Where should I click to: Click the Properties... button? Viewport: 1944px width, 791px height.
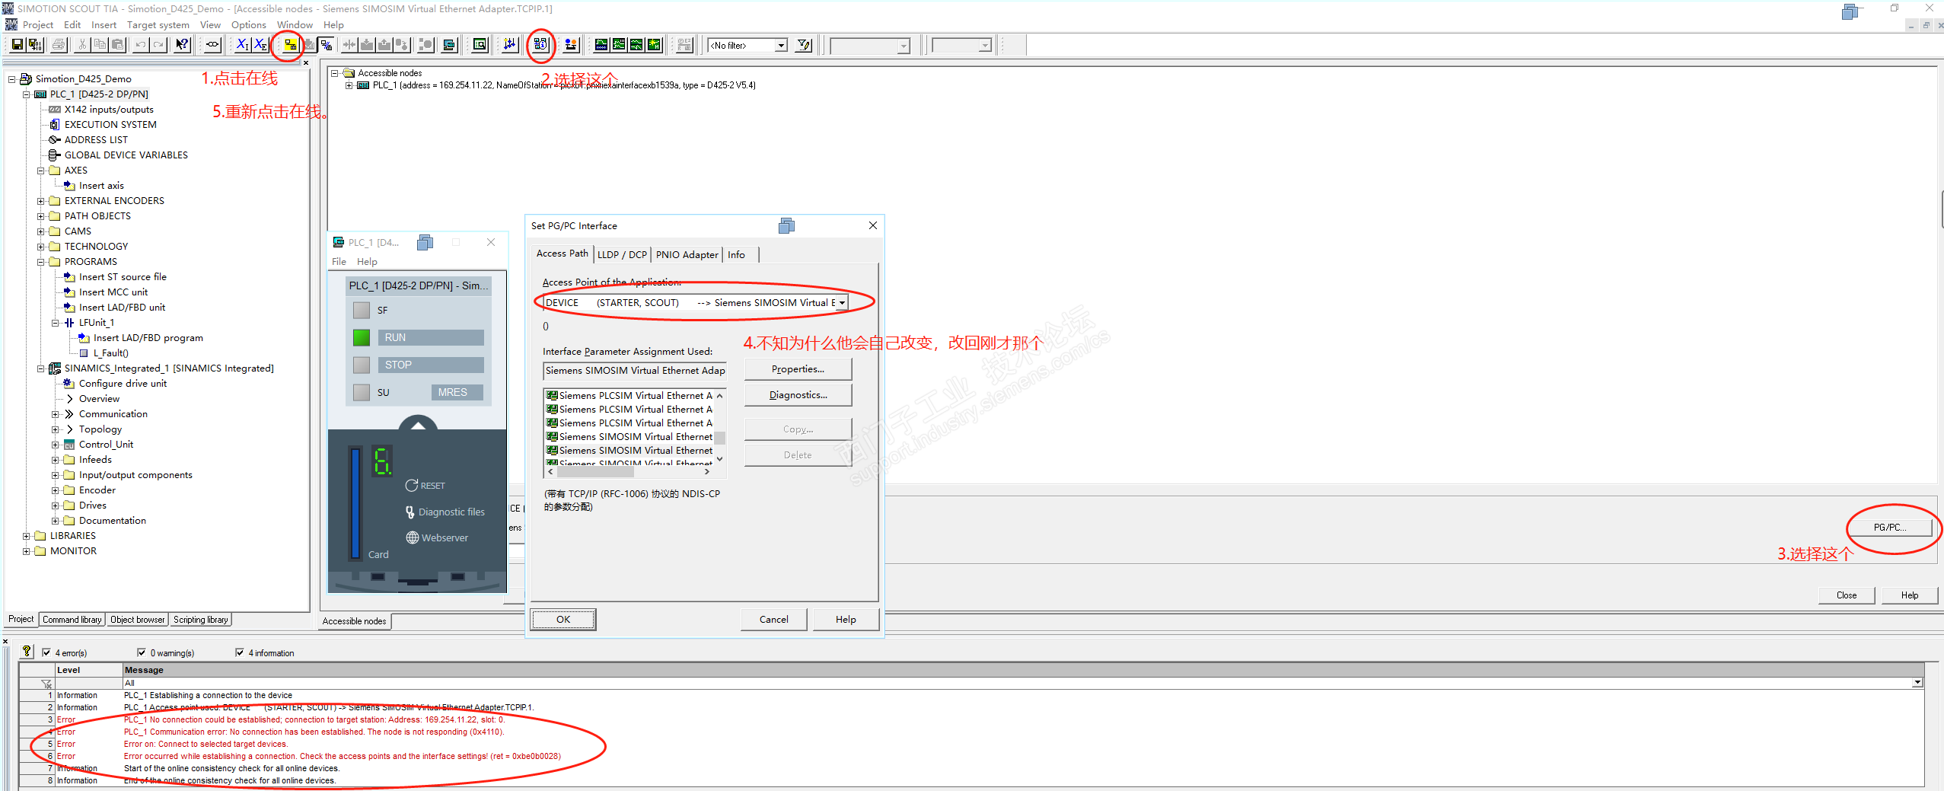(x=798, y=369)
